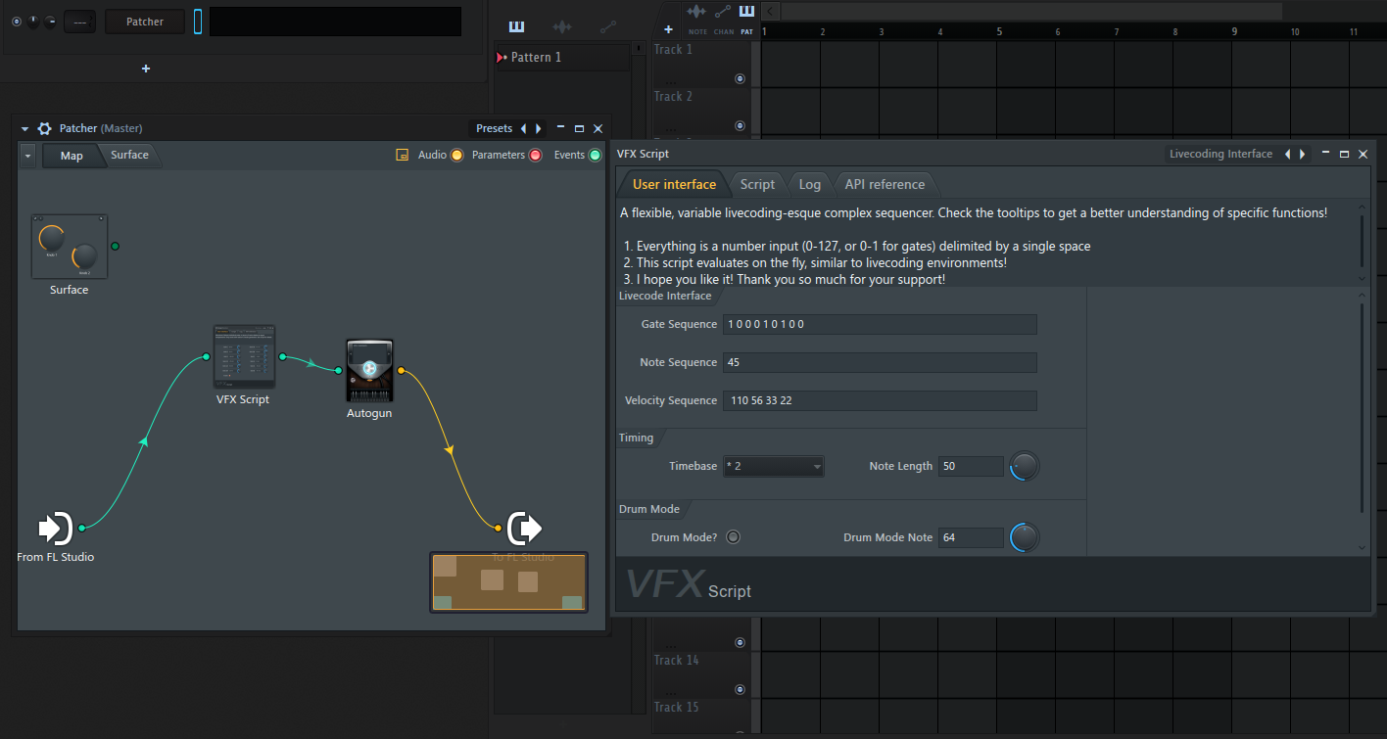Enable the Drum Mode radio toggle
This screenshot has height=739, width=1387.
click(733, 536)
